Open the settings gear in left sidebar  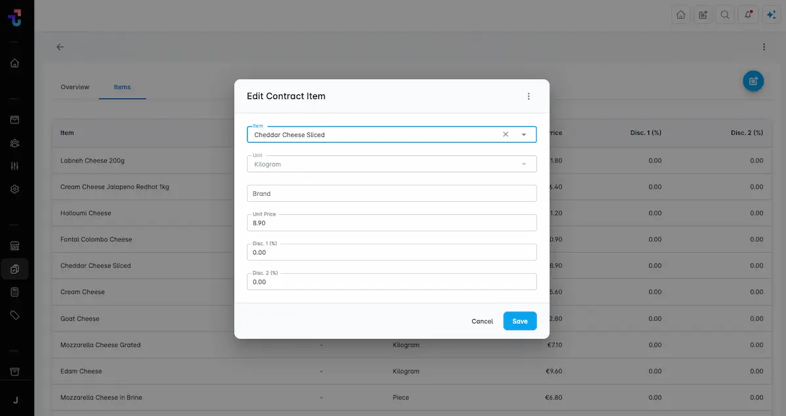14,189
